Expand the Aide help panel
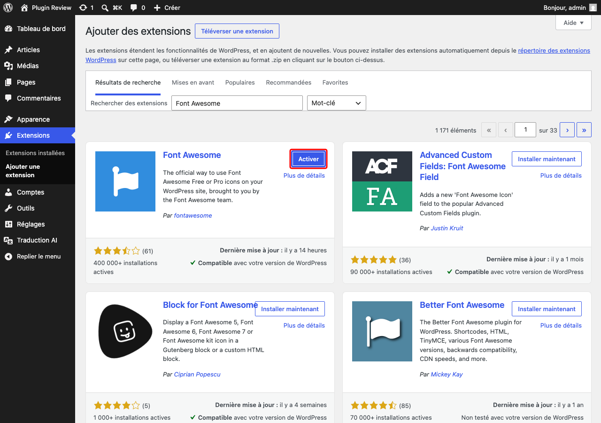601x423 pixels. [x=573, y=23]
